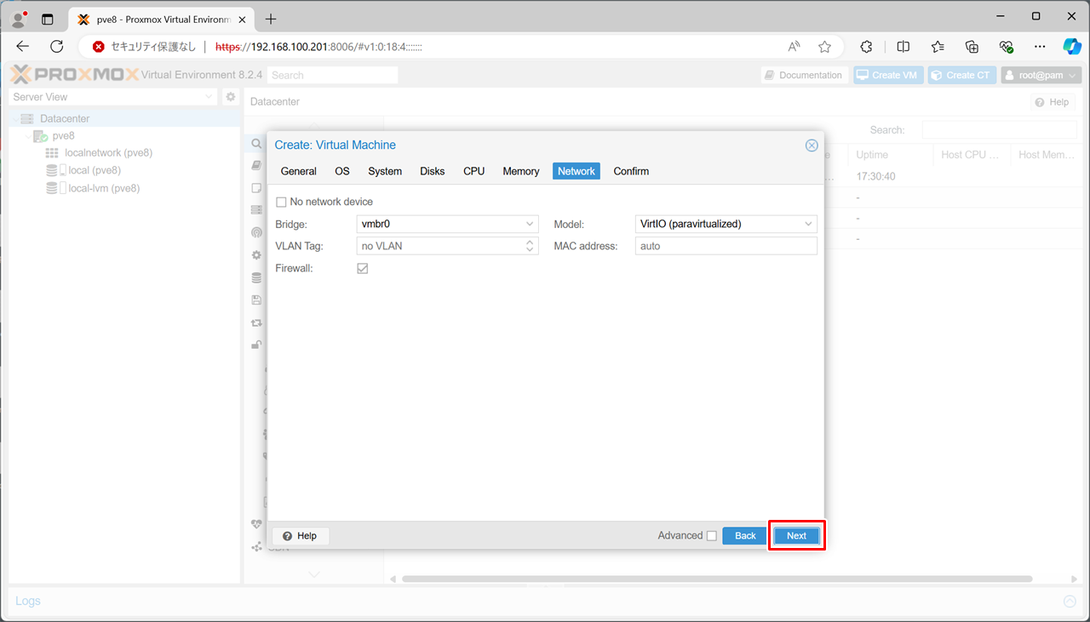
Task: Enable the No network device checkbox
Action: coord(282,202)
